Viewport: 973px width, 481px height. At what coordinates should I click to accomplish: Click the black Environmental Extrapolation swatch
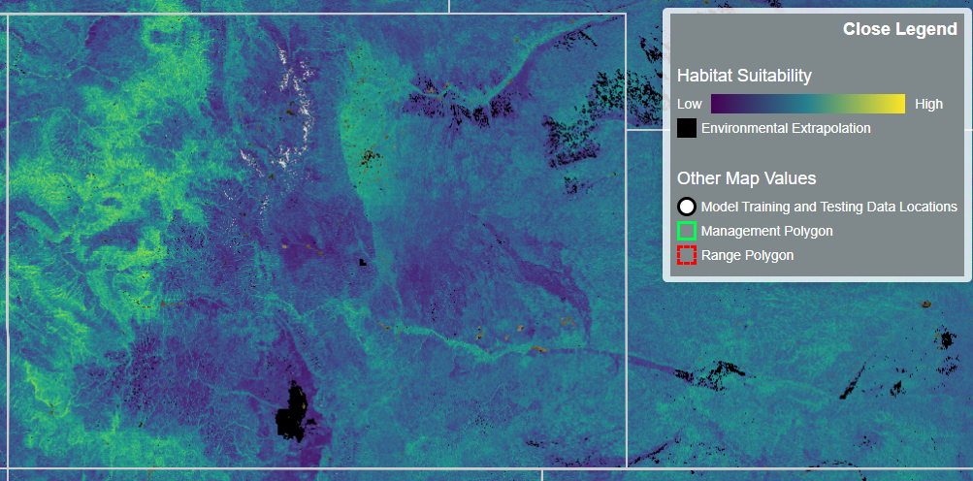click(687, 128)
